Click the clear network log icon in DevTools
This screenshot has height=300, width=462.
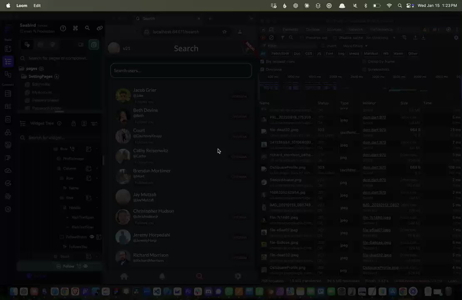coord(271,38)
